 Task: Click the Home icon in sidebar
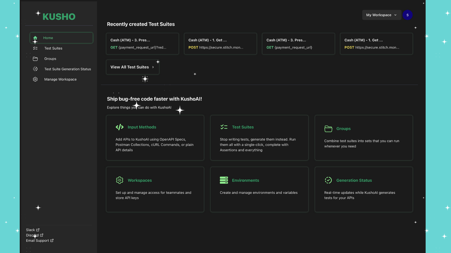point(35,38)
